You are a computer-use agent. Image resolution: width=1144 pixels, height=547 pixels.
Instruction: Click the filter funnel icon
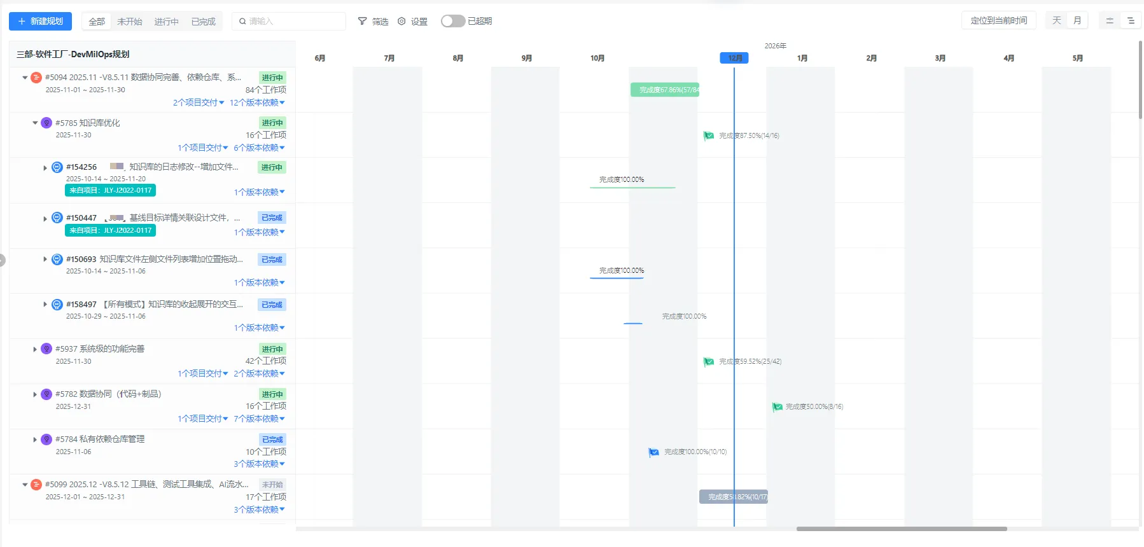[x=362, y=21]
